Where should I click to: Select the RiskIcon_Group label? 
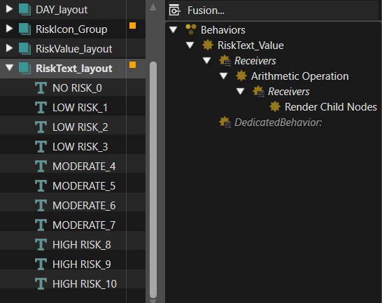point(71,29)
